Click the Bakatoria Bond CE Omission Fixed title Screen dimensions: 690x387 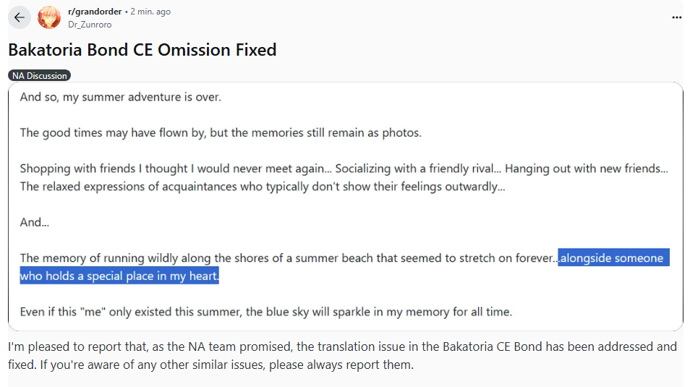click(x=142, y=50)
